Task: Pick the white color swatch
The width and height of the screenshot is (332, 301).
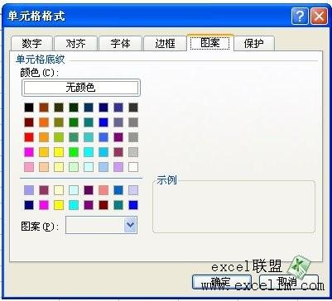Action: coord(133,167)
